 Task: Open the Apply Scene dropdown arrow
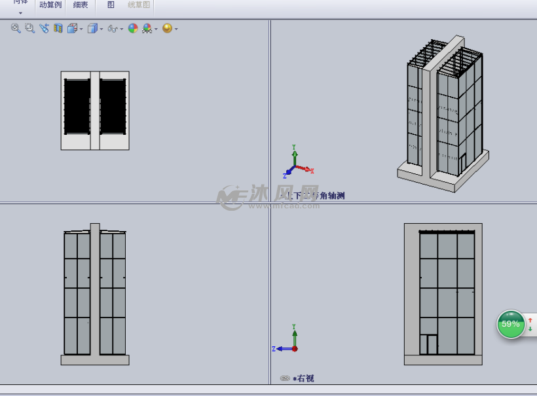coord(156,29)
